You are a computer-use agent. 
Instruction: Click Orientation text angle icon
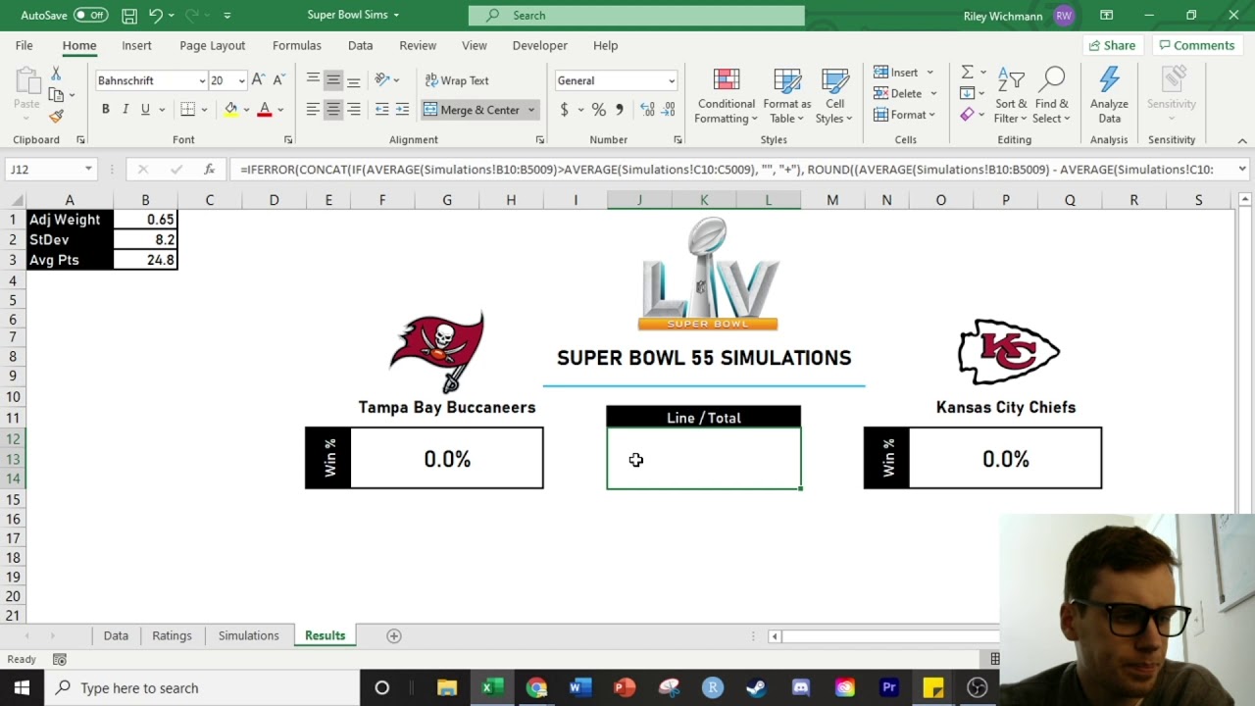tap(381, 80)
